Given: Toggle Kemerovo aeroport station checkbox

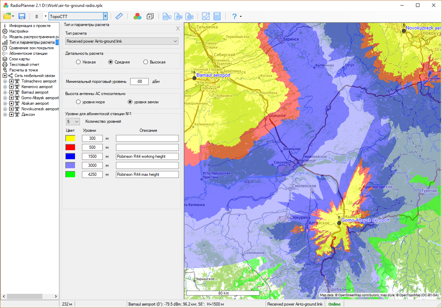Looking at the screenshot, I should click(11, 87).
